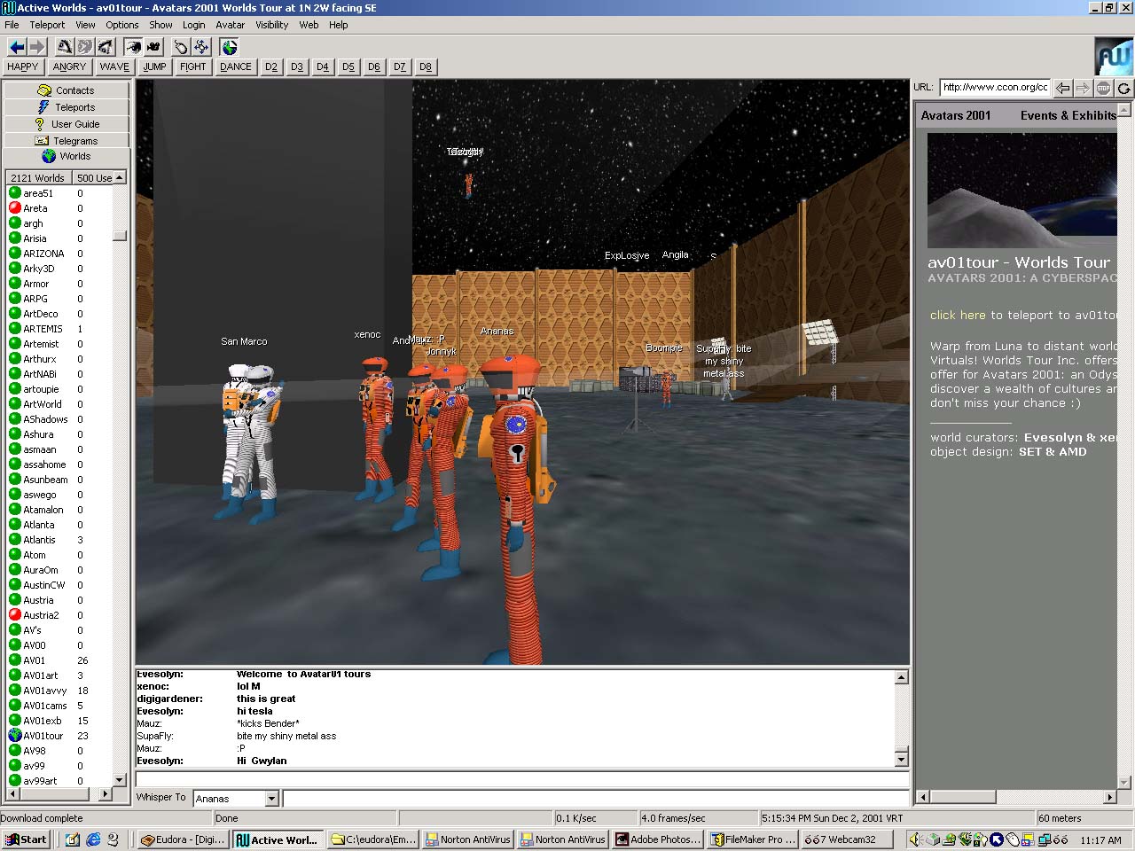Reload the web panel page
Image resolution: width=1135 pixels, height=851 pixels.
1123,88
